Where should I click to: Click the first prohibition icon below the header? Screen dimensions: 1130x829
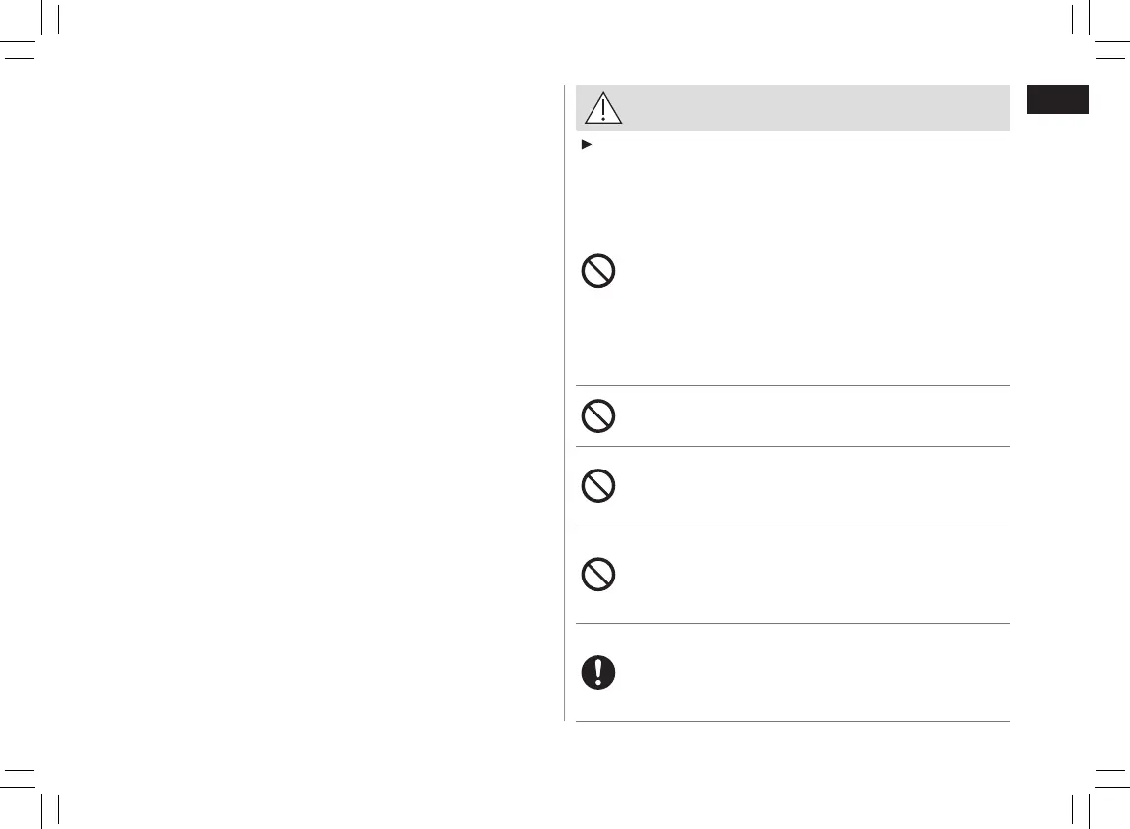pyautogui.click(x=598, y=271)
